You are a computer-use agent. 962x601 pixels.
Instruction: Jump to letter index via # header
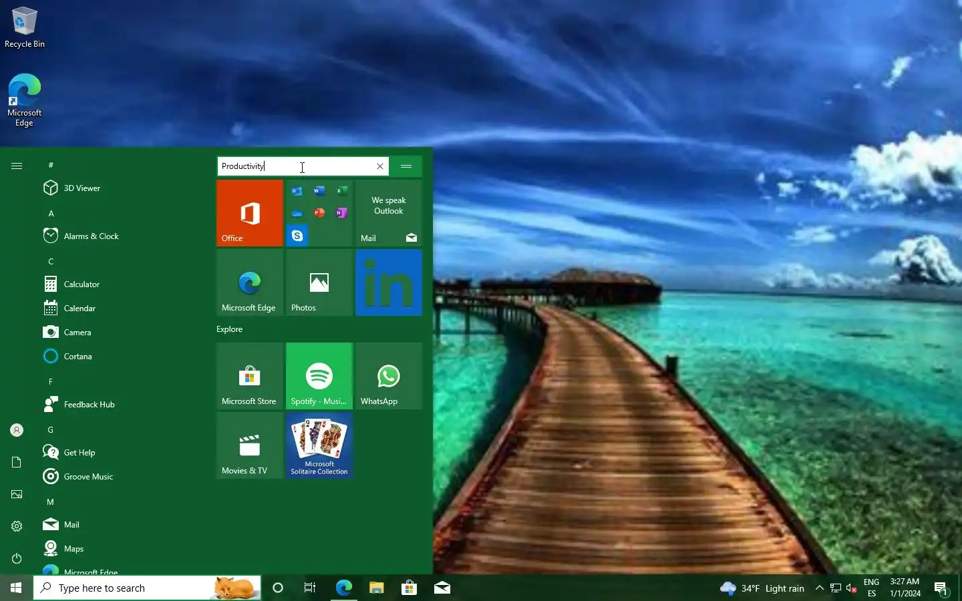coord(51,165)
